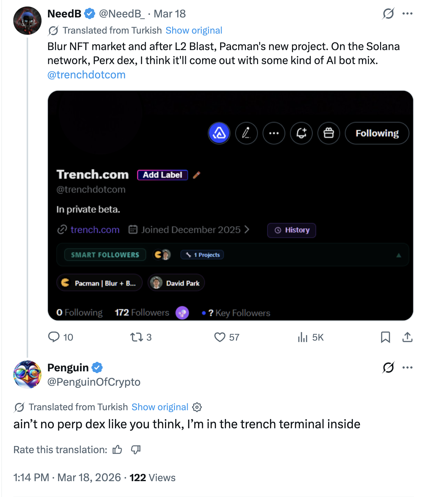Click the Following button on Trench.com profile
Viewport: 424px width, 497px height.
click(377, 133)
